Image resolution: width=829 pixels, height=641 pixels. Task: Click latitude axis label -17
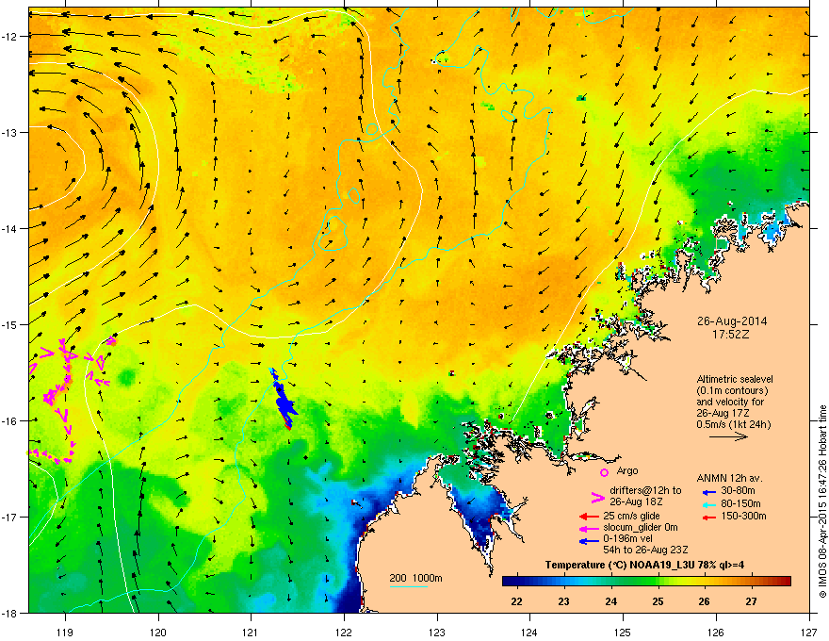pos(10,517)
